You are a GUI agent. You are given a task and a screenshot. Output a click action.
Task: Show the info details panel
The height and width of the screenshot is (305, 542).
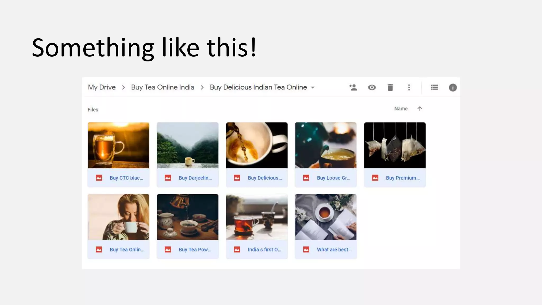click(x=453, y=87)
